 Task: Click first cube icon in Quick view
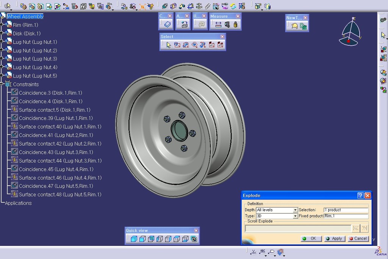133,239
